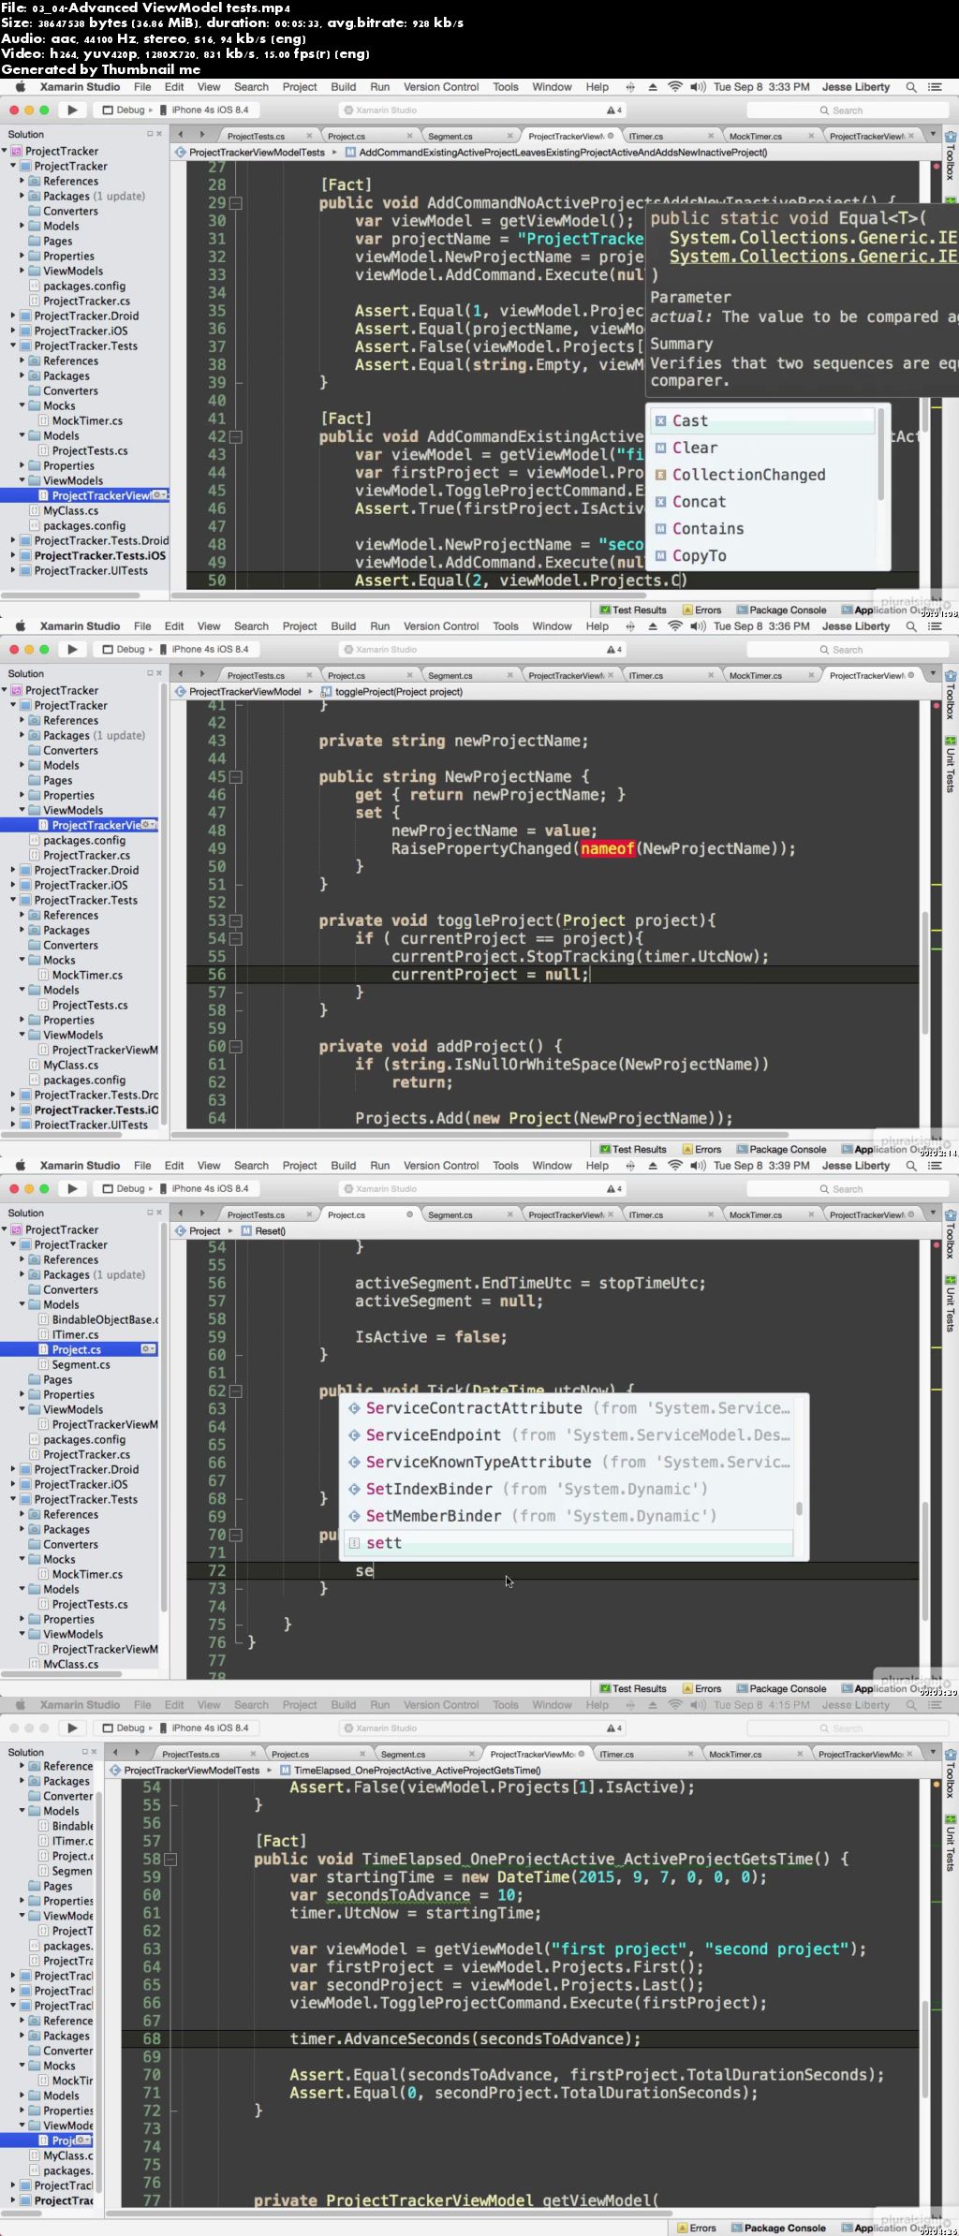Navigate back with the left arrow in the 3:33 PM frame
The image size is (959, 2236).
(181, 135)
